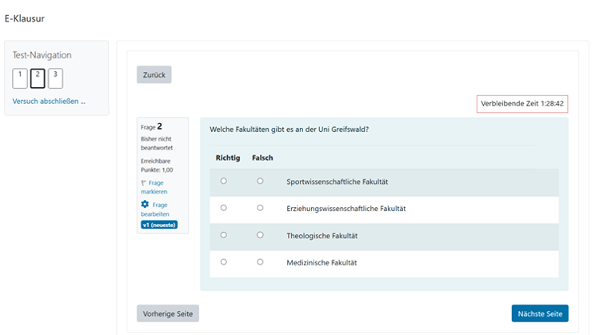Screen dimensions: 595x335
Task: Choose Falsch for Theologische Fakultät
Action: pyautogui.click(x=260, y=235)
